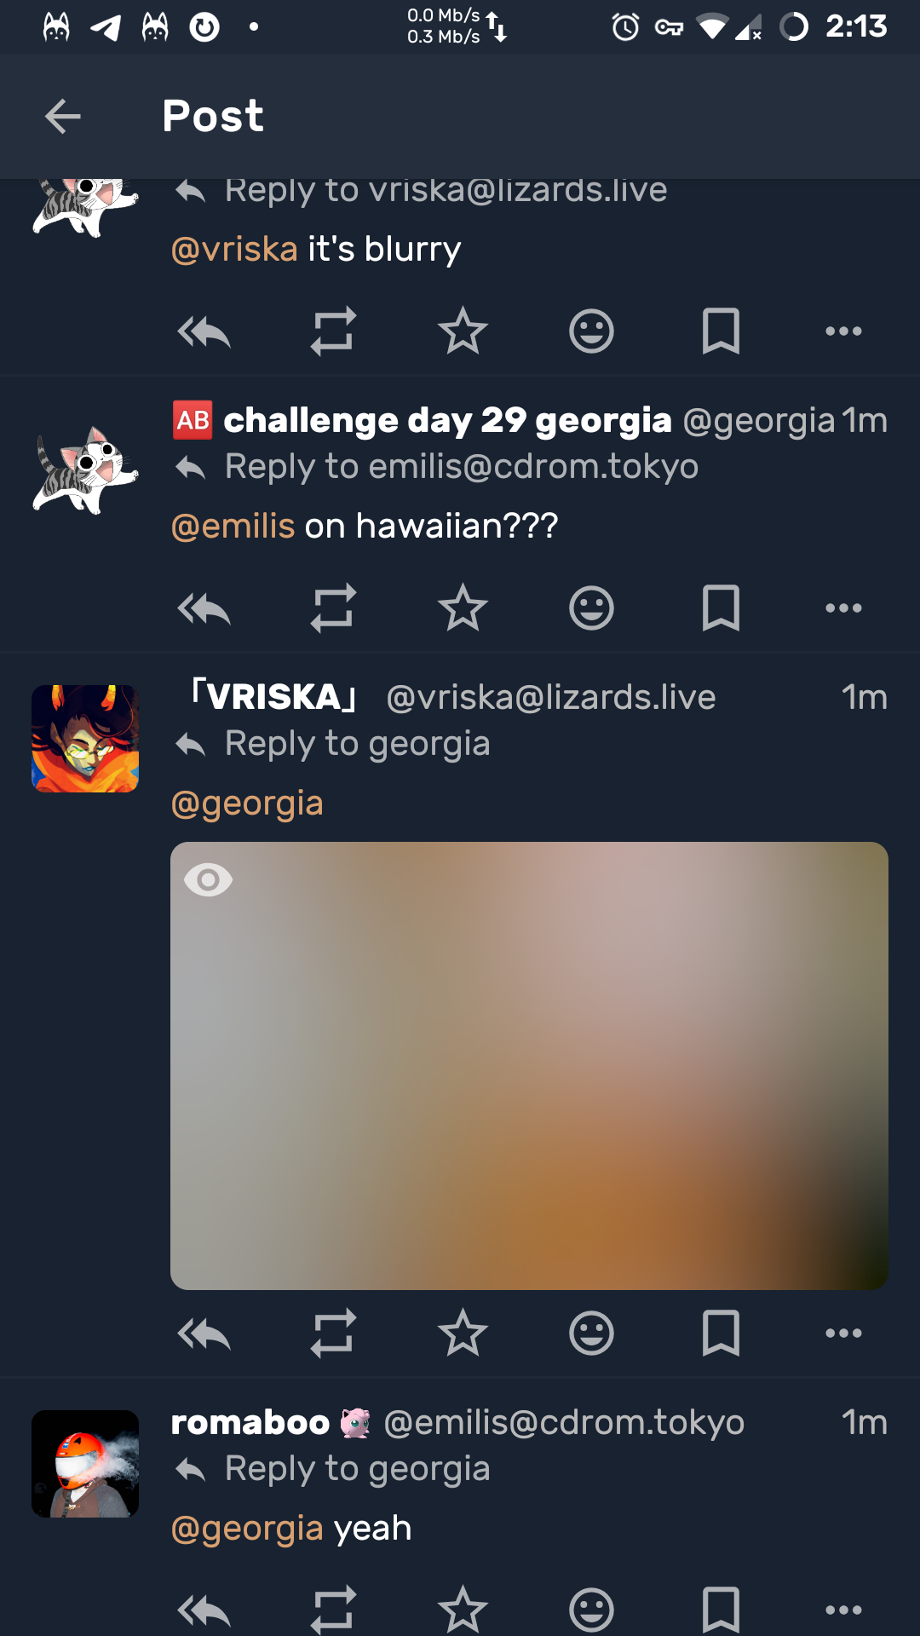This screenshot has height=1636, width=920.
Task: Reveal the blurred sensitive image attachment
Action: point(529,1065)
